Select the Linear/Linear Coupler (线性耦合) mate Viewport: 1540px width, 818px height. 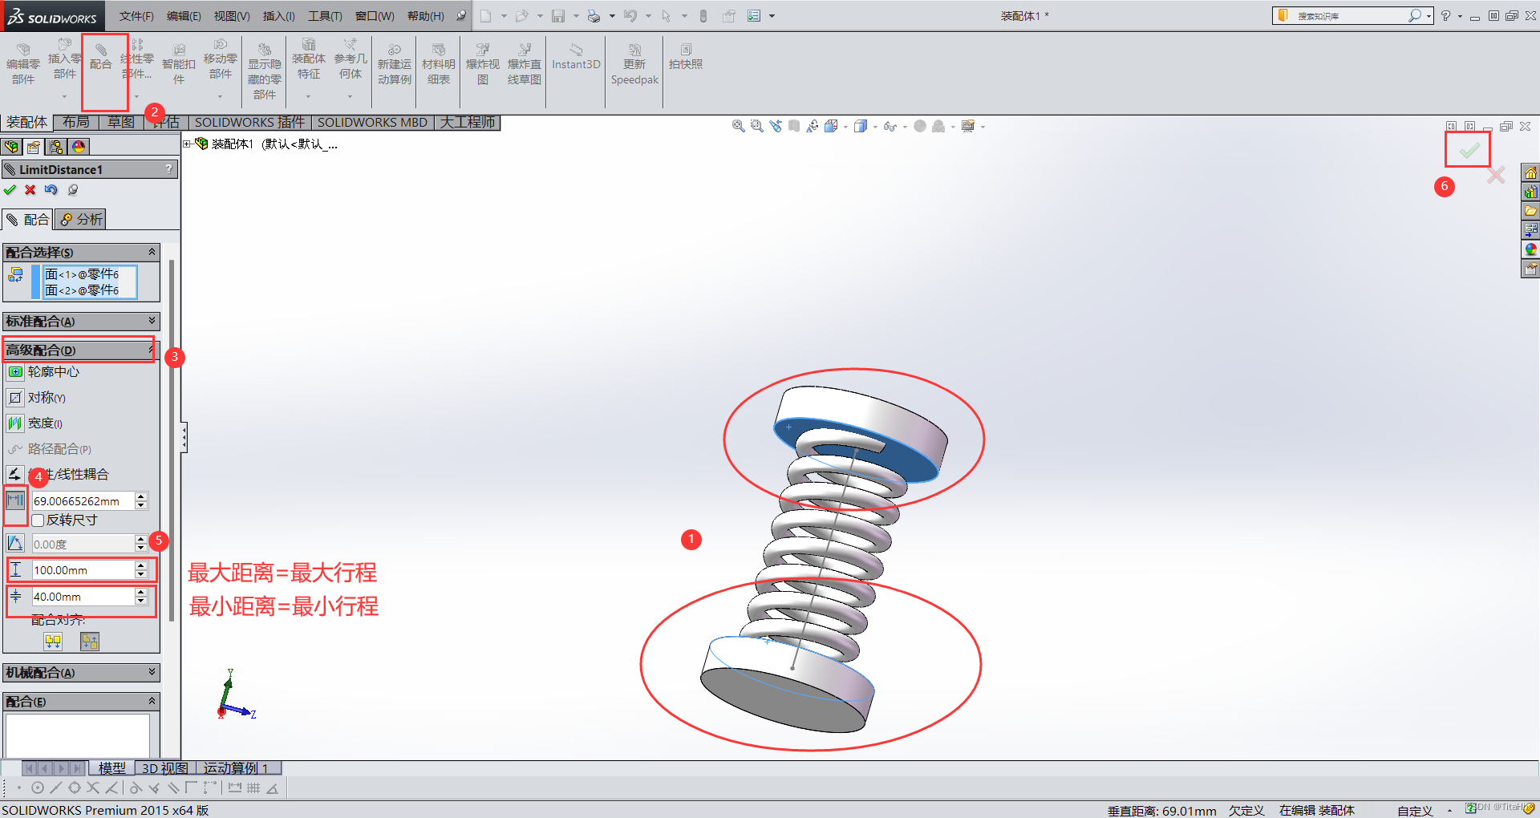58,475
